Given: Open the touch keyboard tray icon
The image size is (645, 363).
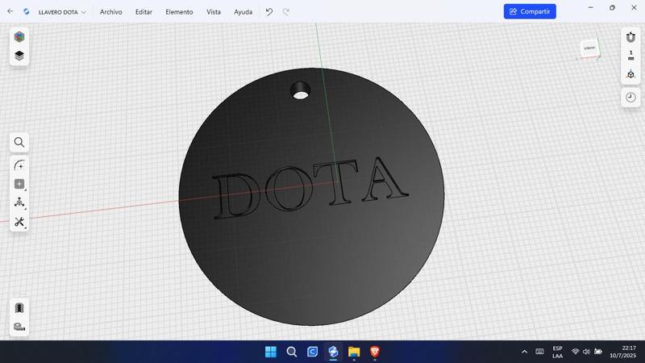Looking at the screenshot, I should pos(539,352).
